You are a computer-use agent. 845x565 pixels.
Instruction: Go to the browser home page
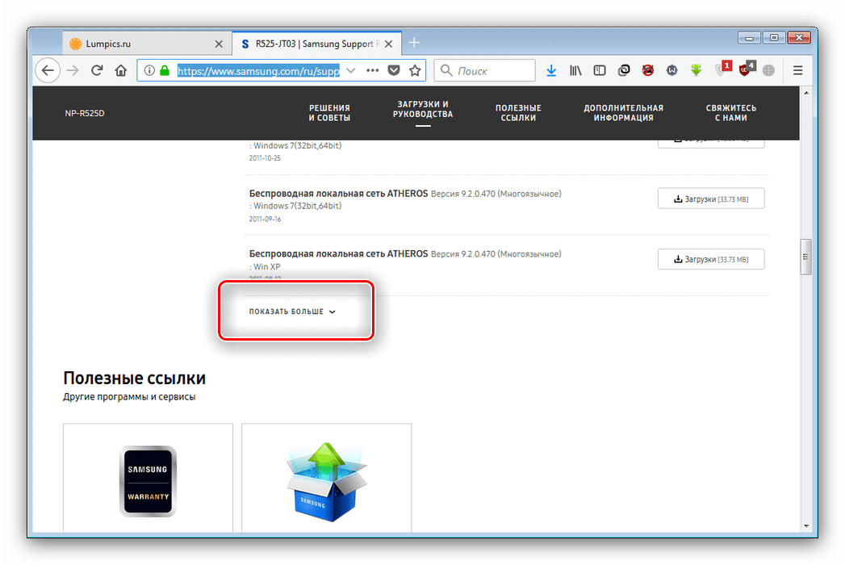tap(120, 71)
